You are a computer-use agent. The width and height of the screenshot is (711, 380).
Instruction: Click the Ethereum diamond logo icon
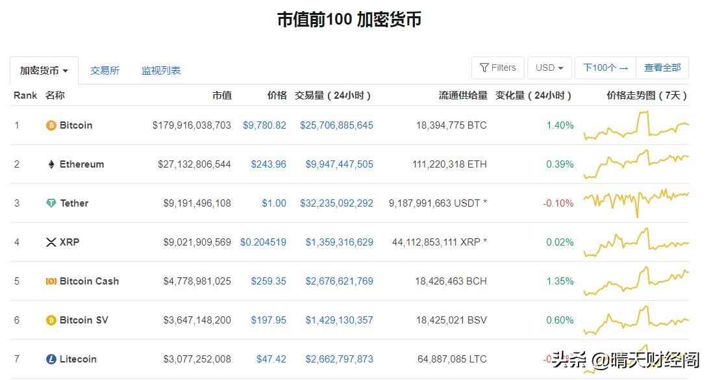point(51,164)
